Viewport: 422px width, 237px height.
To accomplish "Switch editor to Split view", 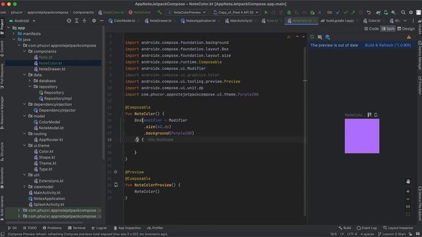I will 388,29.
